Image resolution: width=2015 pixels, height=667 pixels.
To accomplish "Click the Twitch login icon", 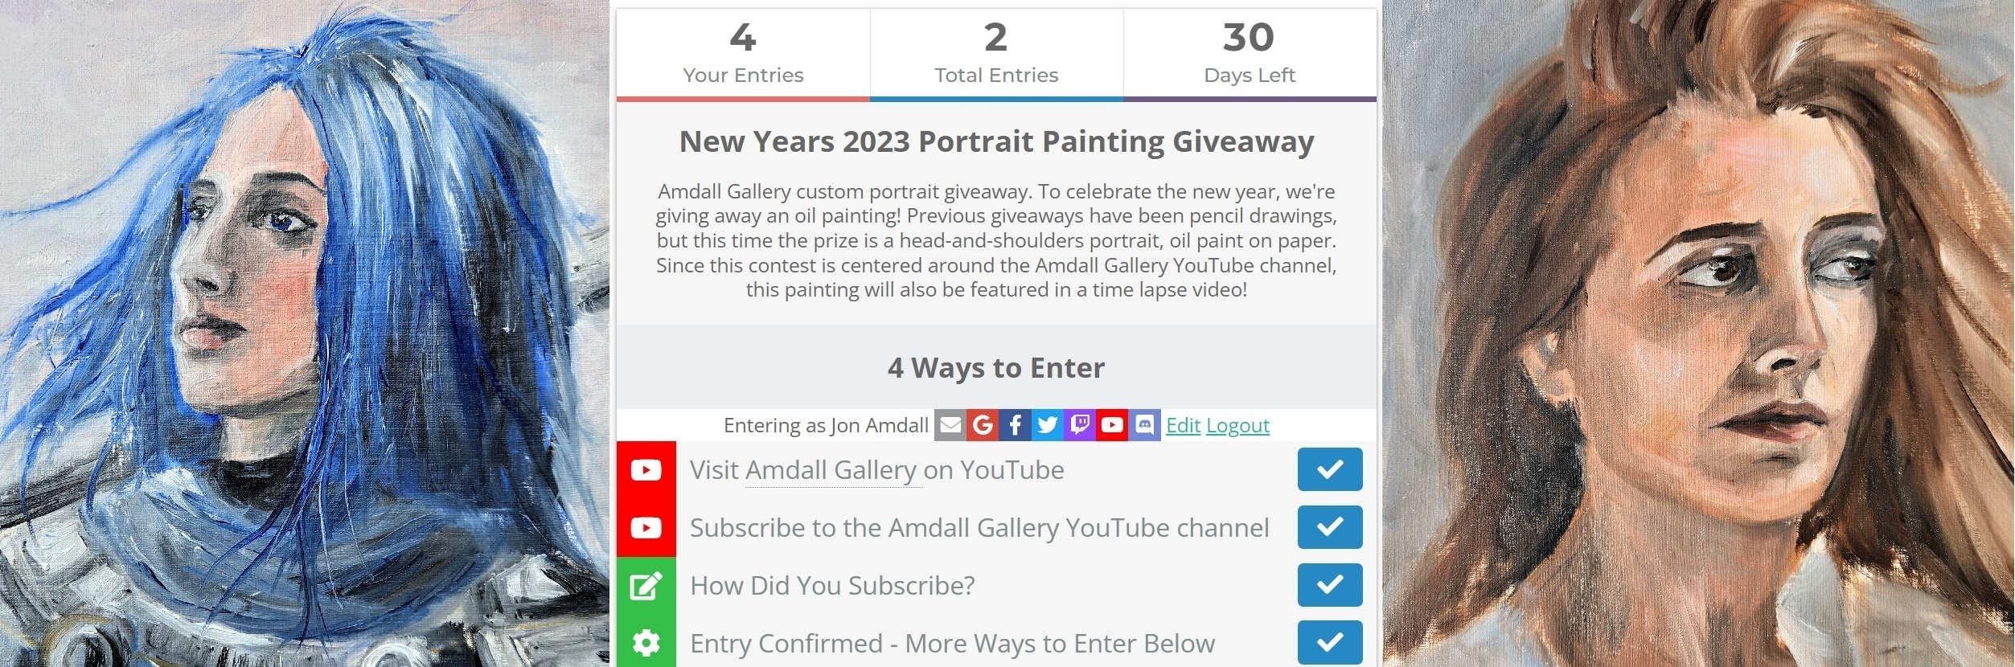I will (1080, 425).
